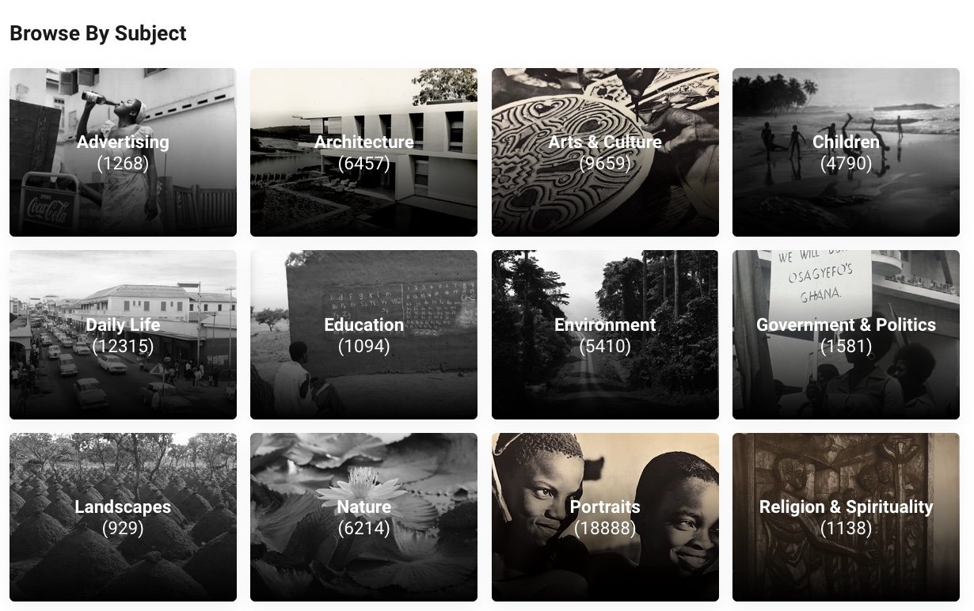Select the Education category tile

(x=363, y=335)
